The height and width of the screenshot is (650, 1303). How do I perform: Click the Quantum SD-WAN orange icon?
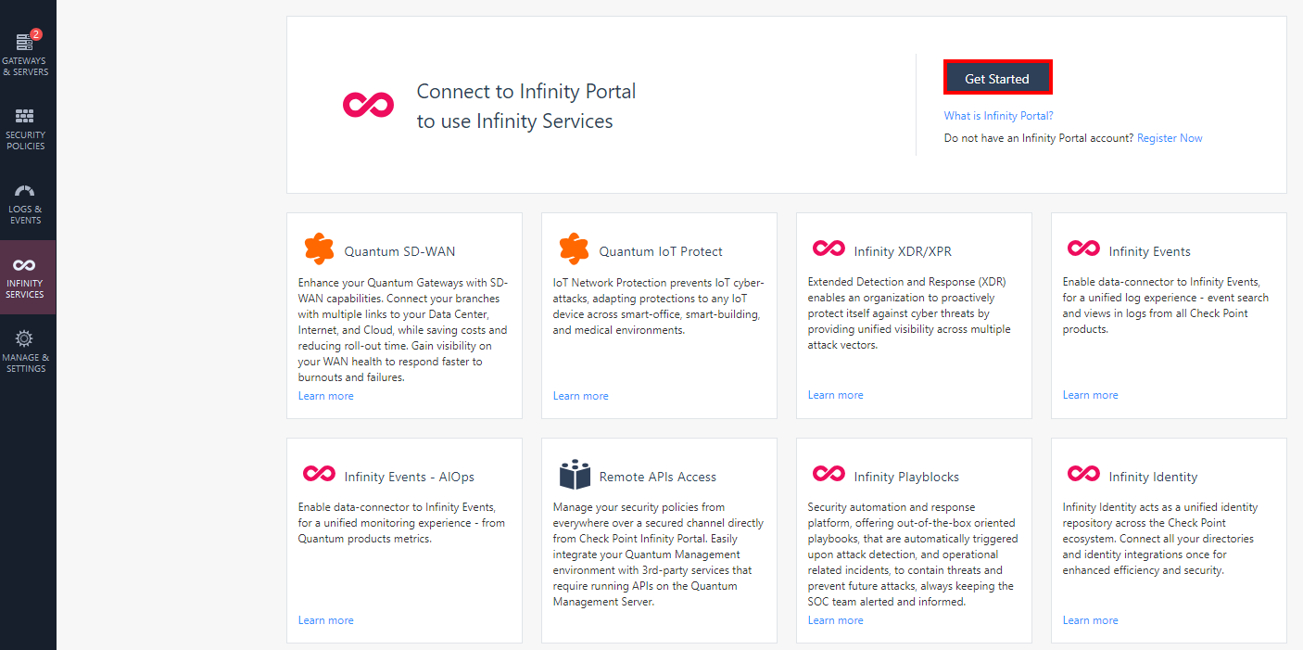click(319, 249)
